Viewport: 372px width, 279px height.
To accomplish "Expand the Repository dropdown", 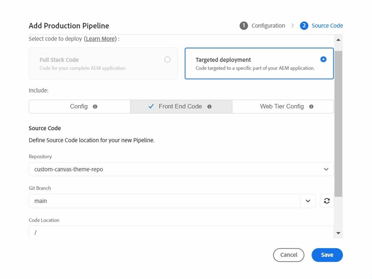I will click(x=326, y=169).
